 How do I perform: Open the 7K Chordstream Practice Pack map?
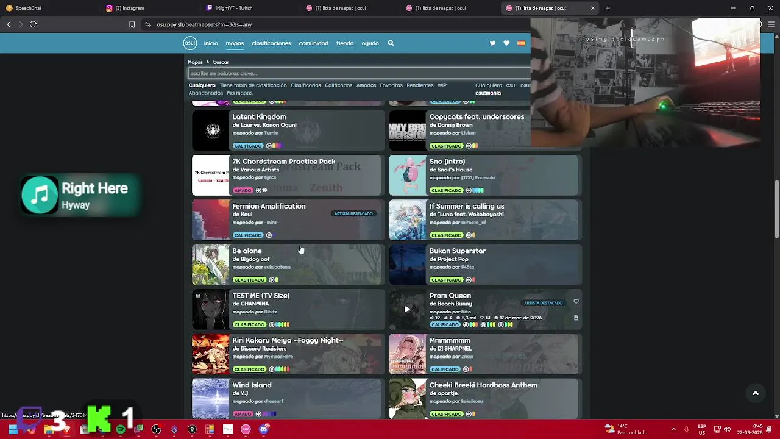[x=284, y=162]
